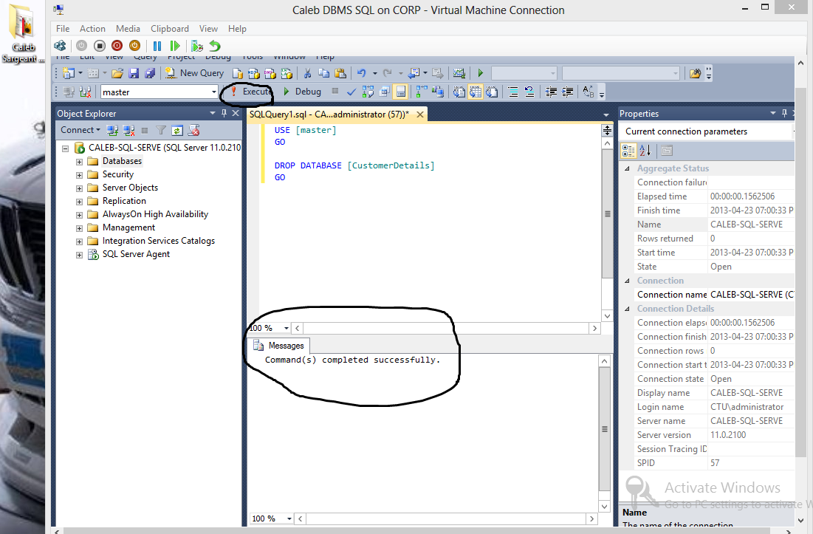Viewport: 813px width, 534px height.
Task: Click the Copy icon
Action: [x=323, y=73]
